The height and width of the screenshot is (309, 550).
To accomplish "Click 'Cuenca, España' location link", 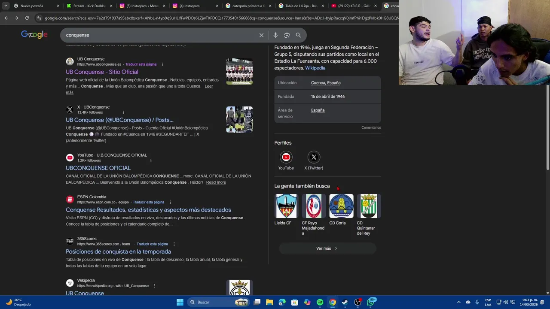I will click(326, 83).
